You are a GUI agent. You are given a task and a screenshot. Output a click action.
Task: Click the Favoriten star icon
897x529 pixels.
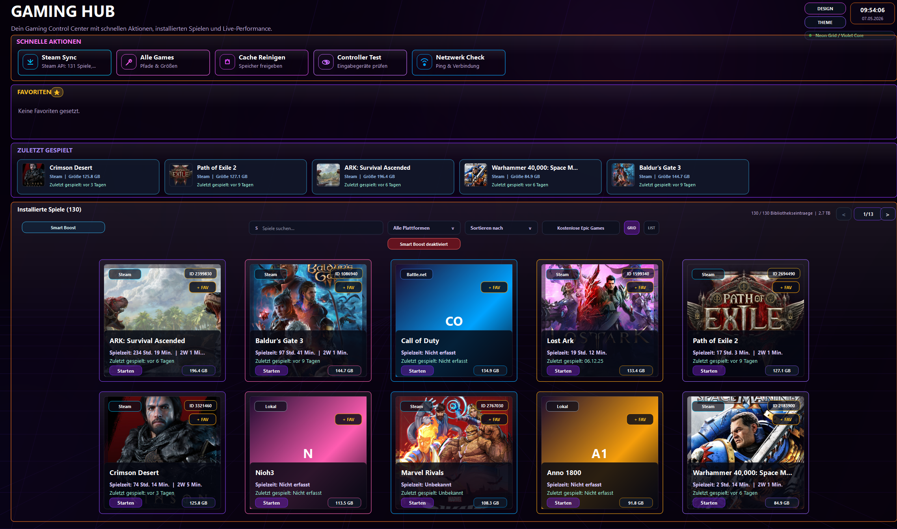click(x=57, y=92)
